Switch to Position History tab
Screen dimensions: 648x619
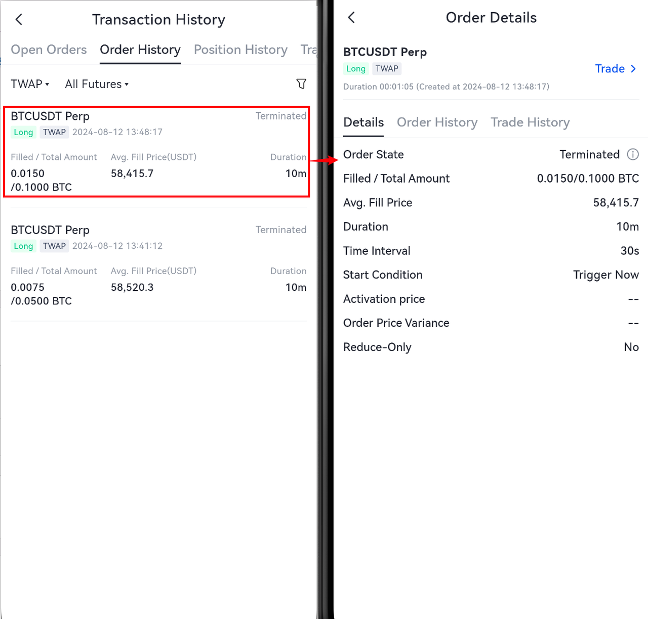point(240,50)
